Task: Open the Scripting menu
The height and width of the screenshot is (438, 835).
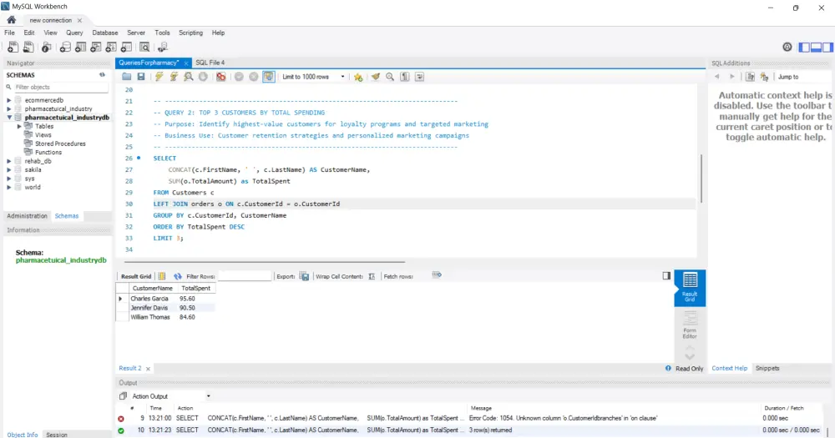Action: (190, 33)
